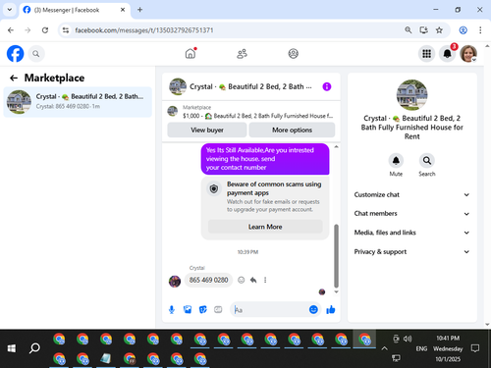This screenshot has height=368, width=491.
Task: Reply to the 865 469 0280 message
Action: point(253,280)
